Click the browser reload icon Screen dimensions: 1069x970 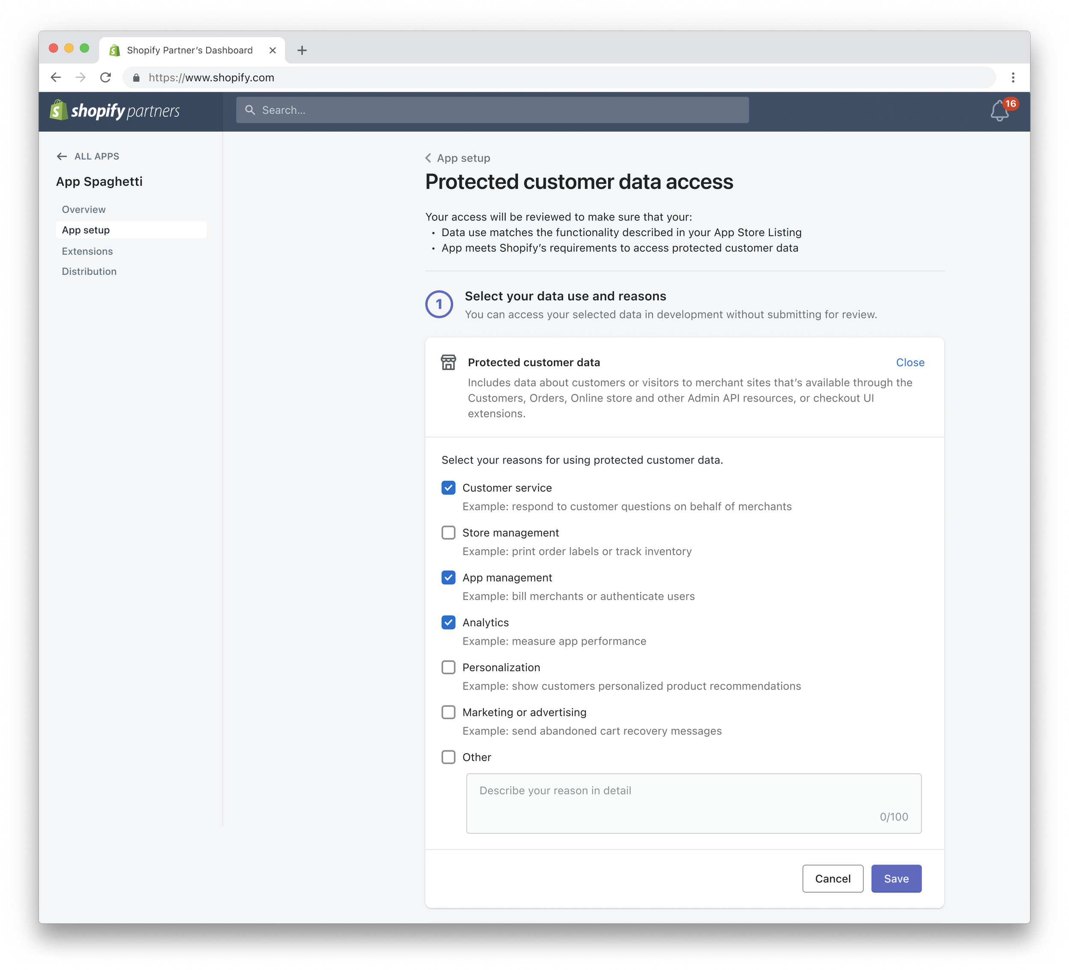pyautogui.click(x=106, y=77)
